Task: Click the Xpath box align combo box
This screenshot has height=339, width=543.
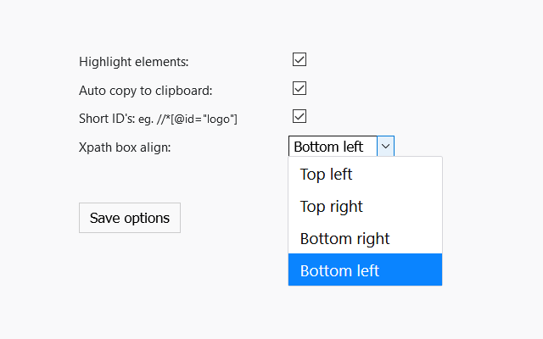Action: tap(341, 147)
